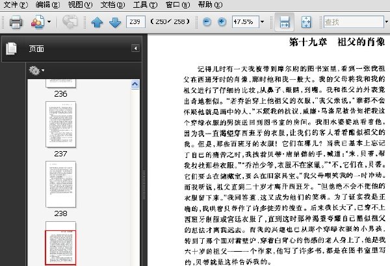The image size is (390, 266).
Task: Open the 文档(D) menu
Action: click(x=112, y=5)
